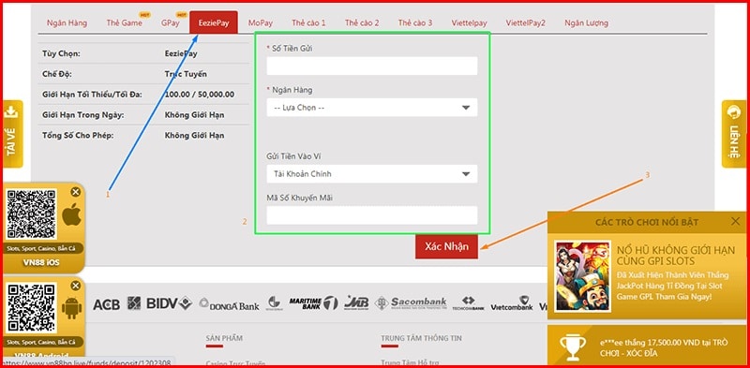Click the Android QR code image
Viewport: 750px width, 368px height.
pos(31,308)
